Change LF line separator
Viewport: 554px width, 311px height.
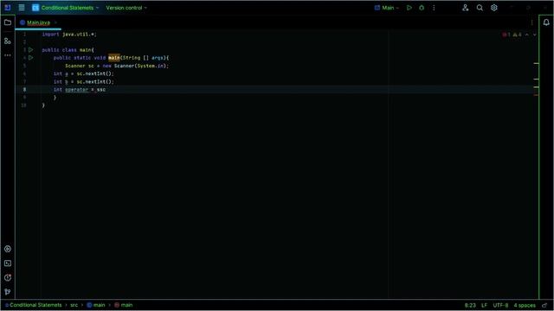[484, 305]
